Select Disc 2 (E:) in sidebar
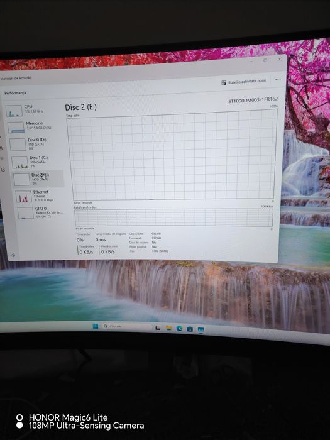This screenshot has width=330, height=440. (38, 179)
